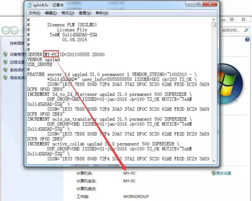Click the 'INCREMENT 3d_to_2d_flattener' line
The image size is (252, 201).
pos(110,94)
